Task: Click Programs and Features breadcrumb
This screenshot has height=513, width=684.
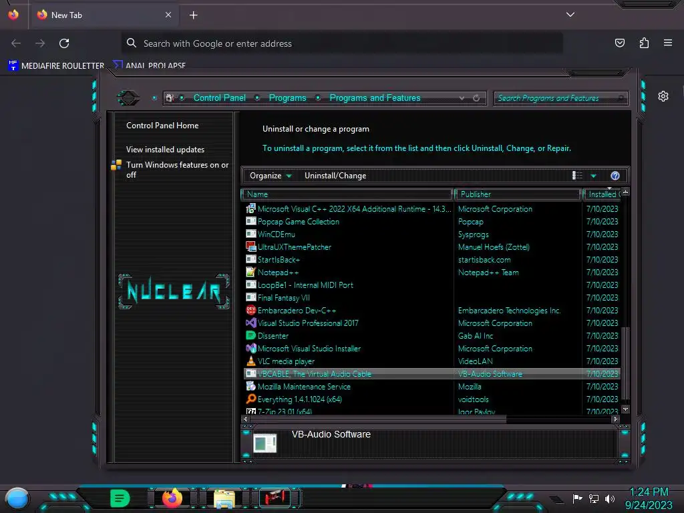Action: pos(375,98)
